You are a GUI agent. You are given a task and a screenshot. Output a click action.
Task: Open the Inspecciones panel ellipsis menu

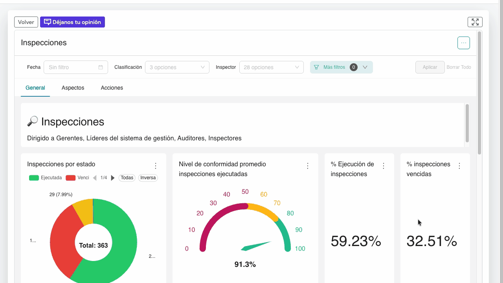click(463, 43)
